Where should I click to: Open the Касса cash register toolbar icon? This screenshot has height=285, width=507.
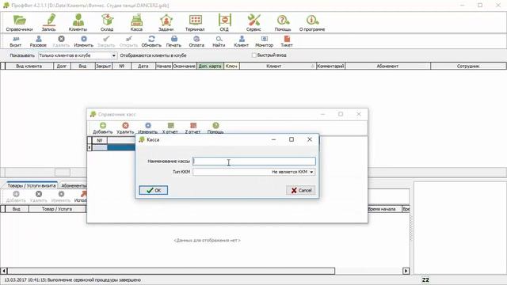[136, 23]
